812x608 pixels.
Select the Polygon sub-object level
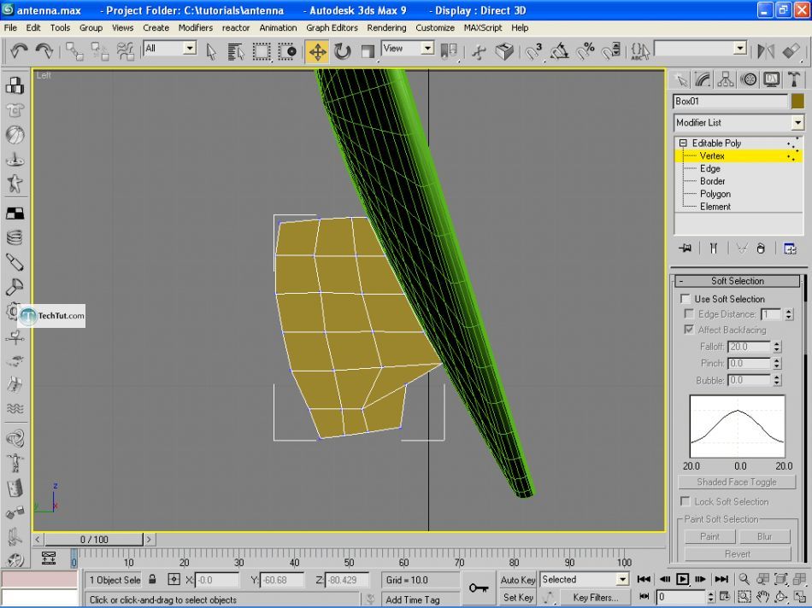click(x=715, y=194)
